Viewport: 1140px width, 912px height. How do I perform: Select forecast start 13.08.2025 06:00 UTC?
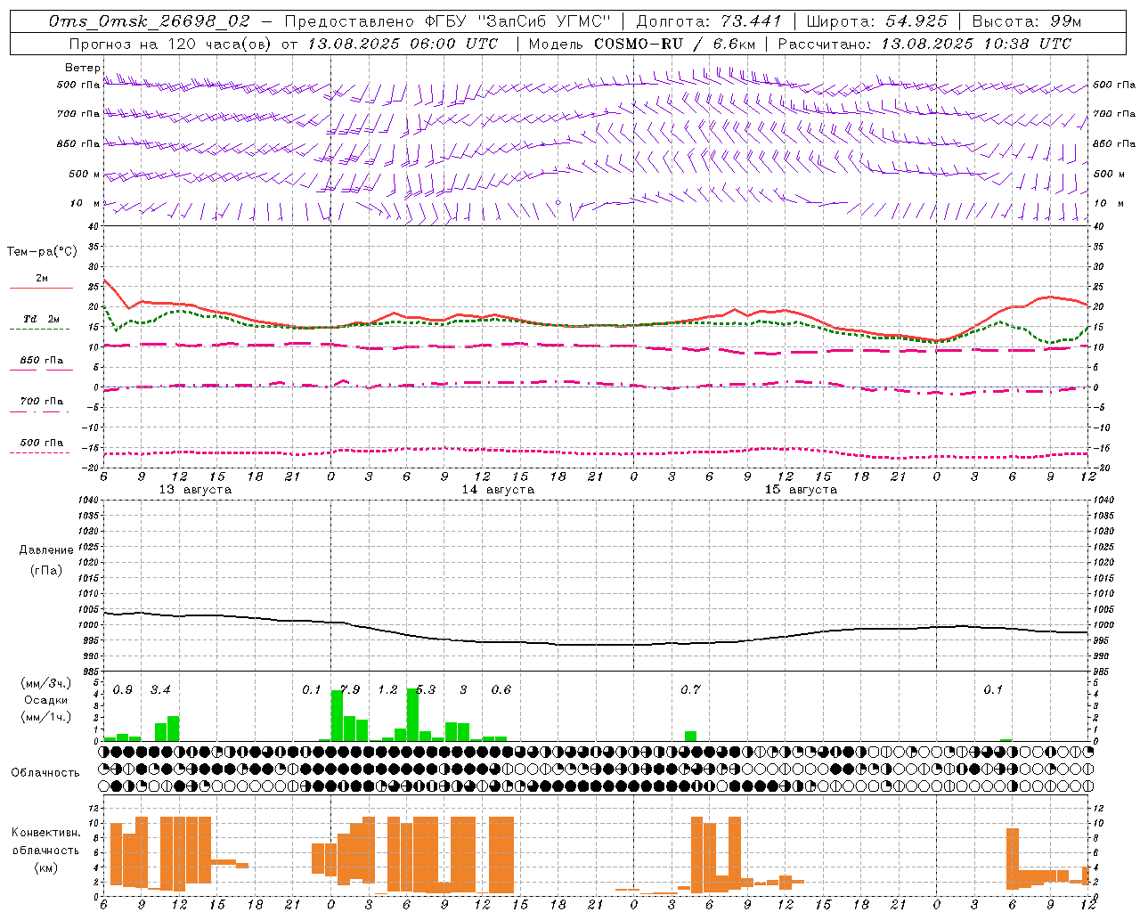click(403, 44)
